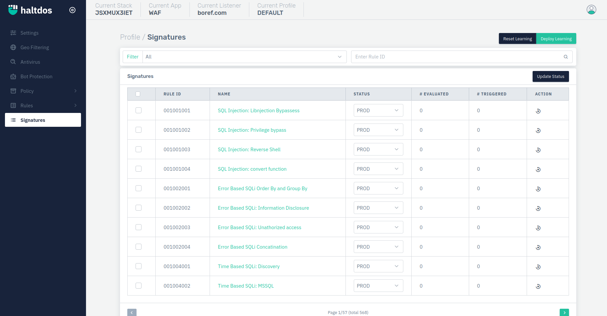Click the previous page arrow button
The height and width of the screenshot is (316, 607).
(132, 312)
